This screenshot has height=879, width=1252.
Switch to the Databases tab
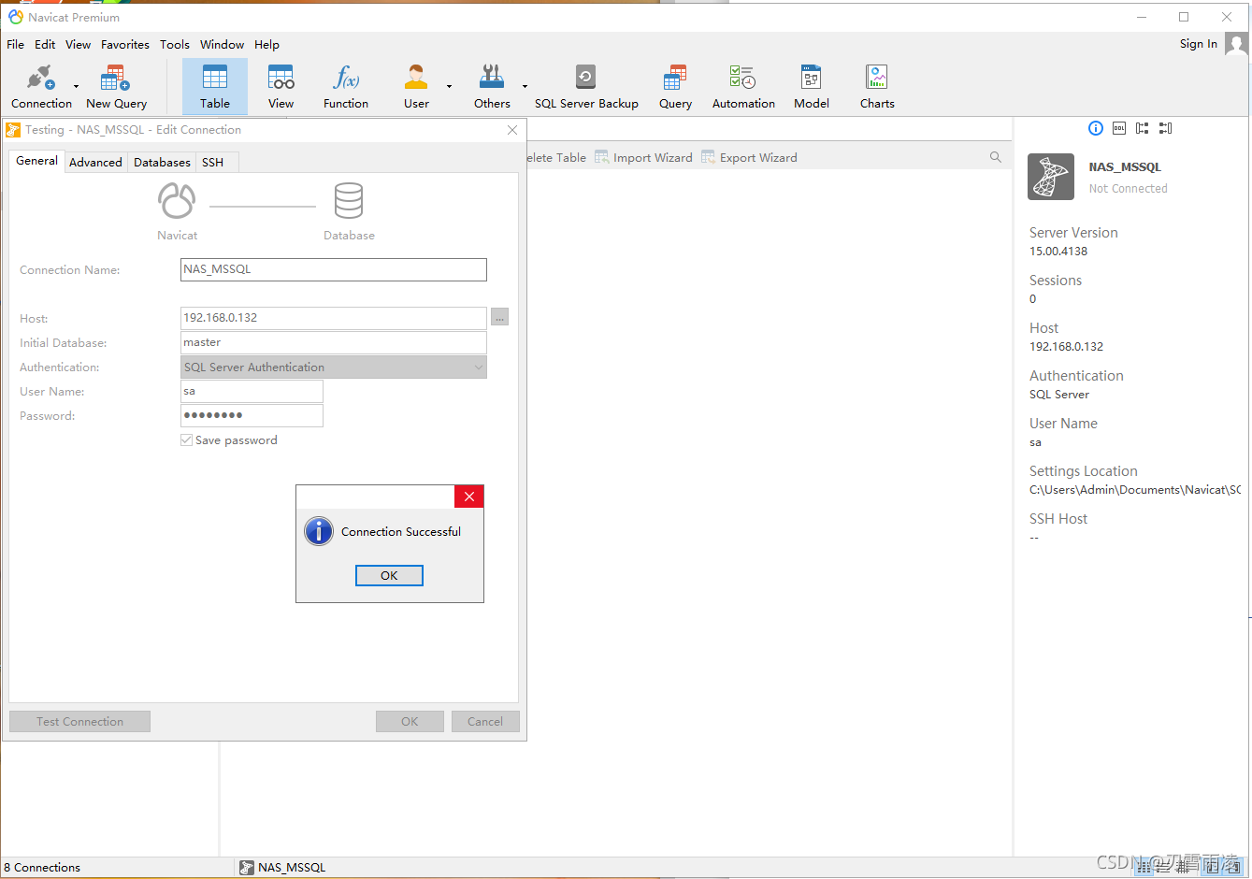[162, 162]
